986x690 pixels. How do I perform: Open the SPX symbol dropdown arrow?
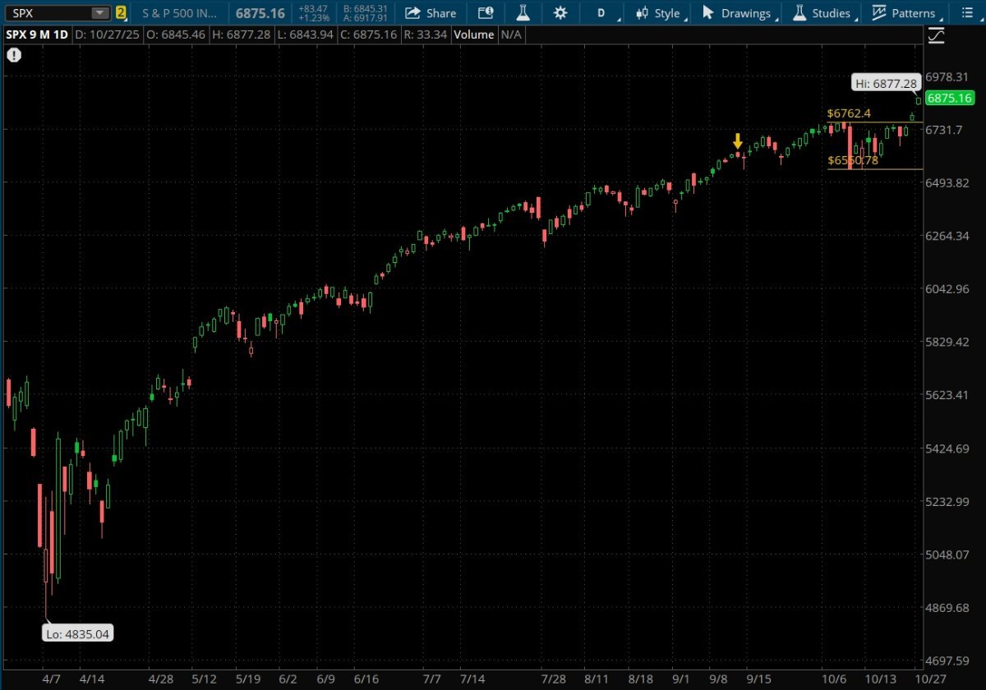[99, 13]
